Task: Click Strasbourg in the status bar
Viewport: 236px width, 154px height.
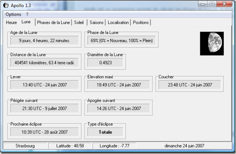Action: coord(25,146)
